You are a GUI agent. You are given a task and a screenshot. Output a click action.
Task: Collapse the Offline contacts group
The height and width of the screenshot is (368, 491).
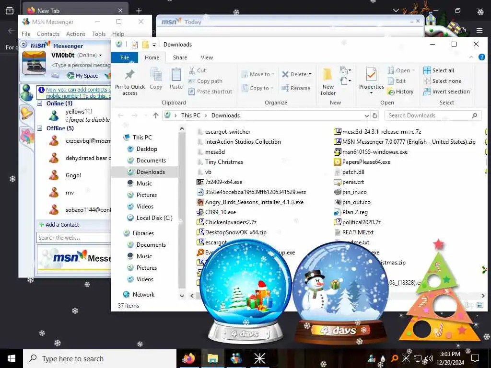40,128
